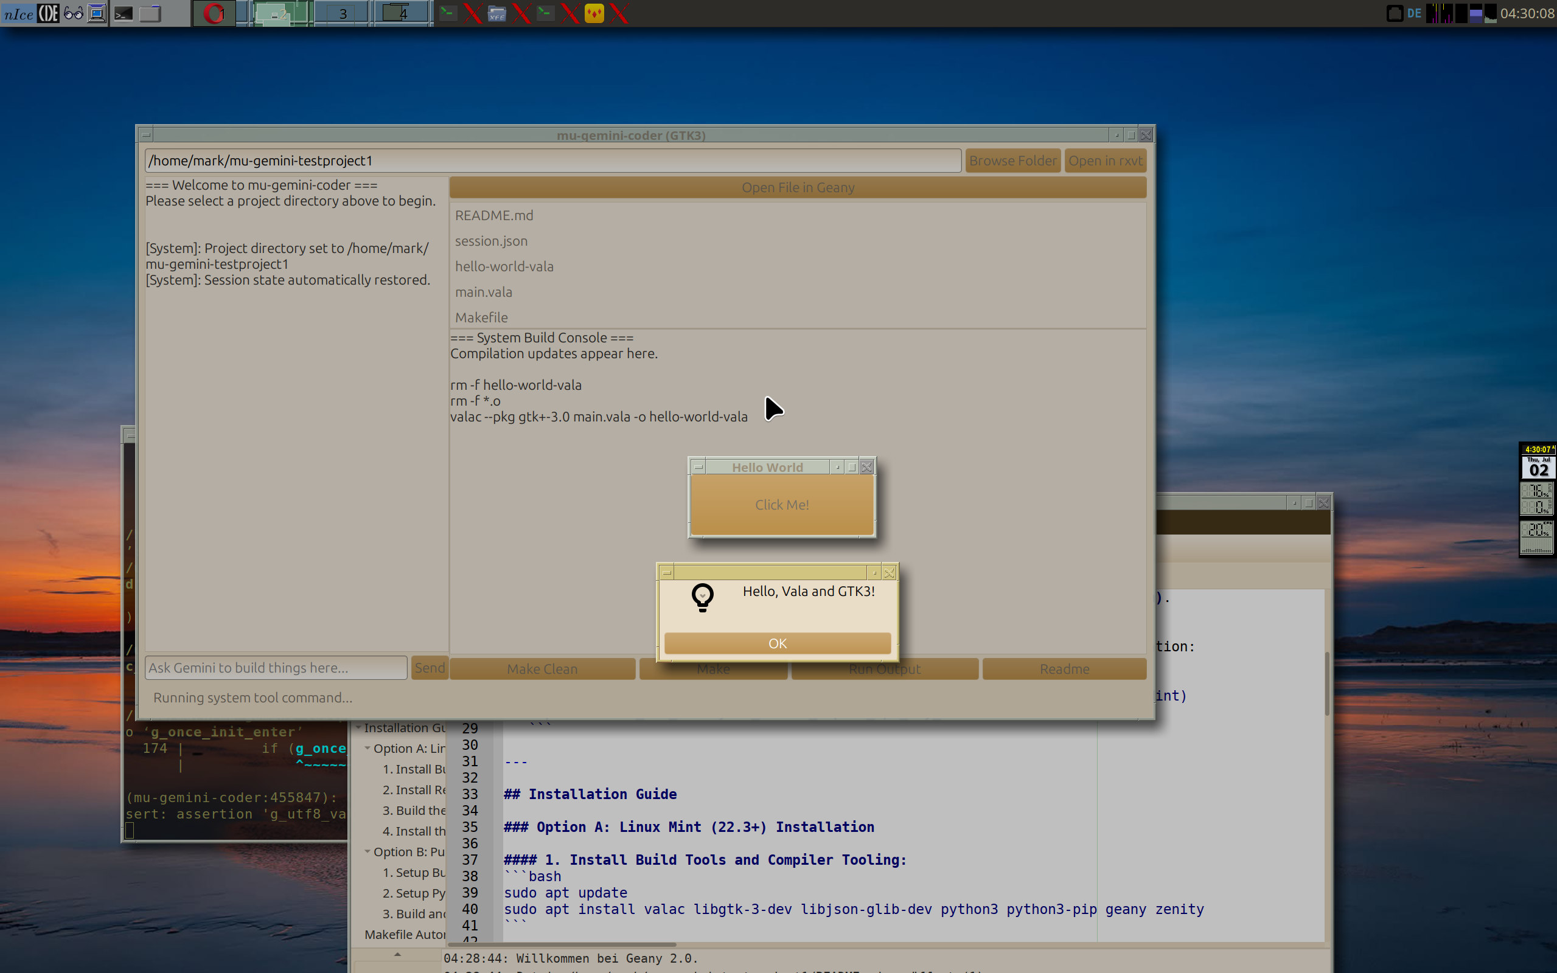The height and width of the screenshot is (973, 1557).
Task: Click OK in the Hello, Vala and GTK3! dialog
Action: coord(777,643)
